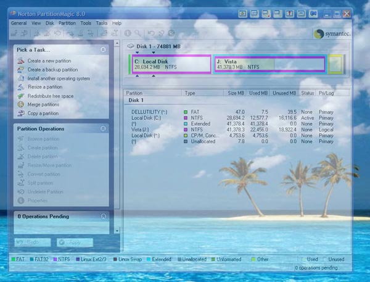370x282 pixels.
Task: Open the General menu
Action: (18, 23)
